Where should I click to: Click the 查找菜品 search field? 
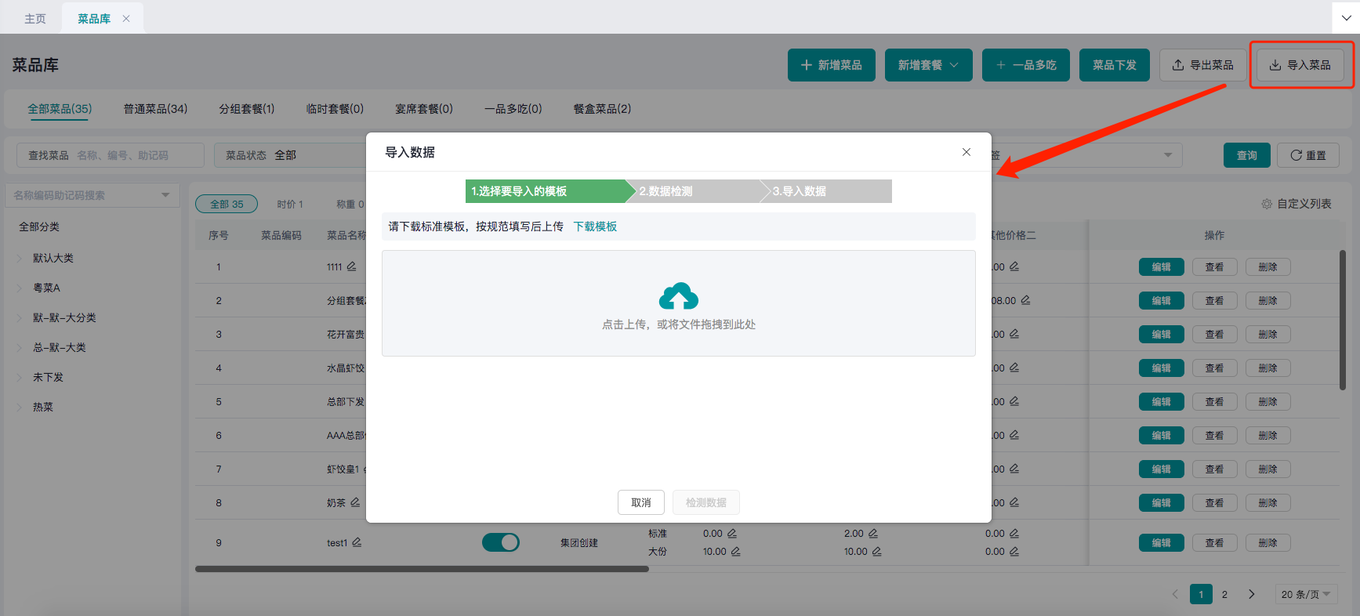click(x=111, y=155)
